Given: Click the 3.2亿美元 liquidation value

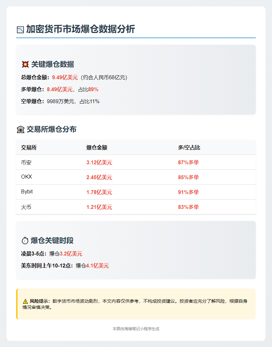Looking at the screenshot, I should pos(71,254).
